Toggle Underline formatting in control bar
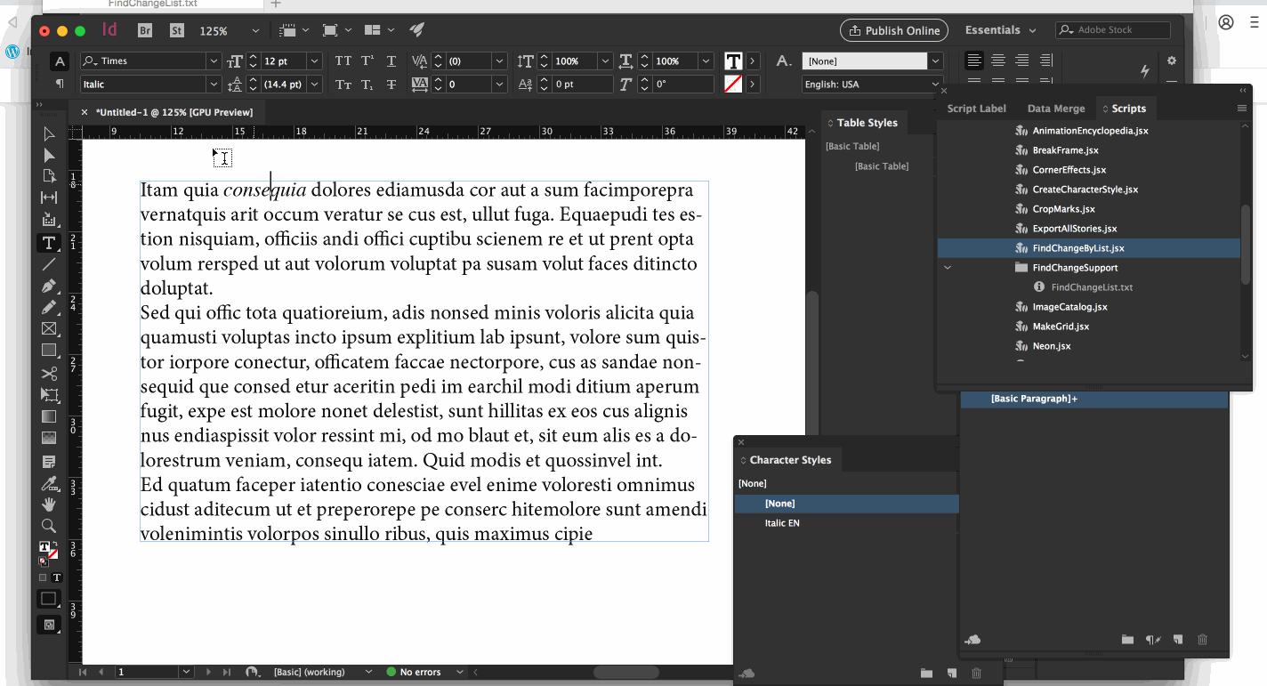This screenshot has width=1267, height=686. 391,61
